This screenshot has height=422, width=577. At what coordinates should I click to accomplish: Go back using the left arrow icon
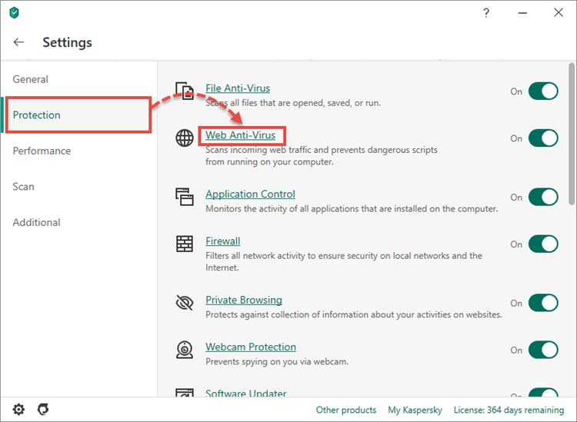point(18,42)
